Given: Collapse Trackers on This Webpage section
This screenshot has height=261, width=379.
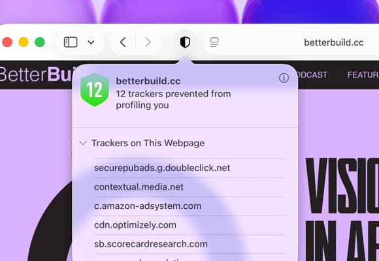Looking at the screenshot, I should (x=83, y=143).
